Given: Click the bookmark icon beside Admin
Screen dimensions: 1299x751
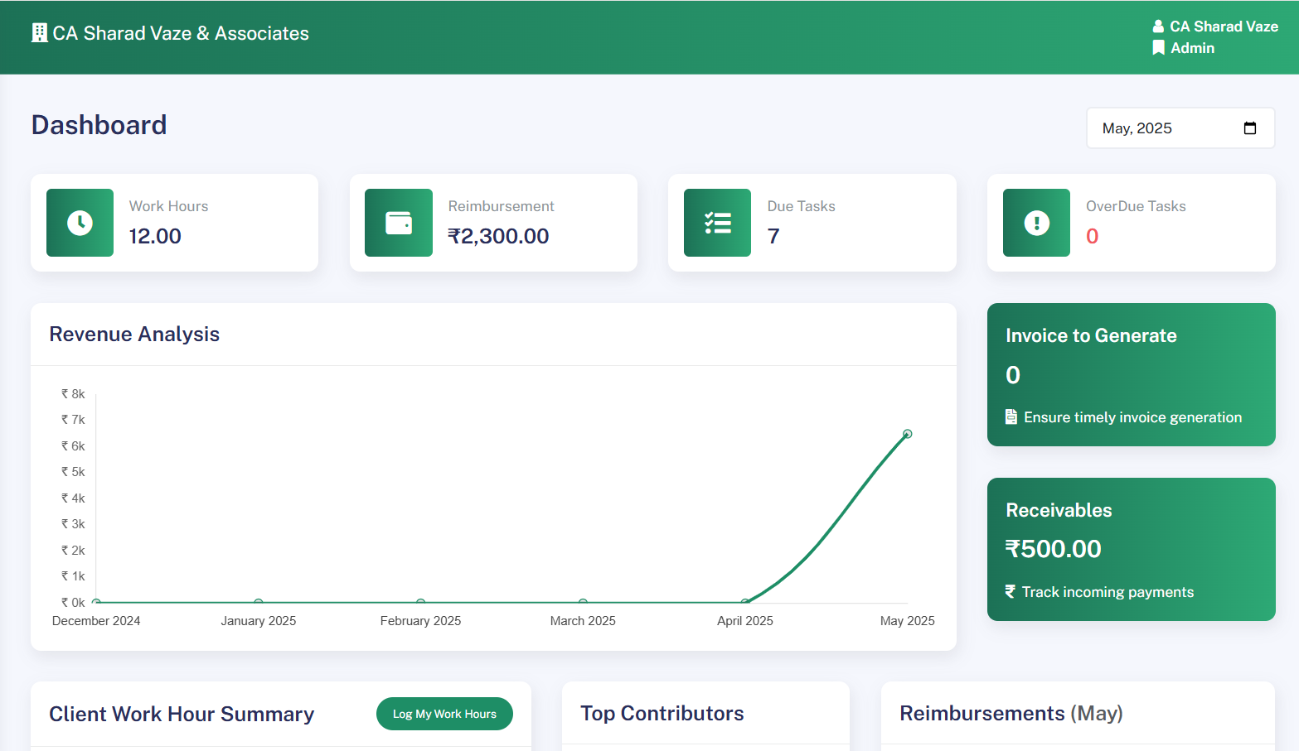Looking at the screenshot, I should (x=1158, y=48).
